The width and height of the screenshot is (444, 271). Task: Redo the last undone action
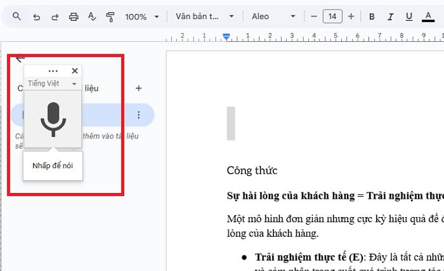pyautogui.click(x=55, y=17)
